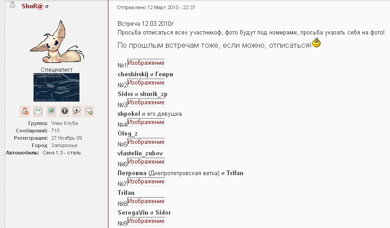Viewport: 390px width, 228px height.
Task: Click the name 'vlastelin_zubov'
Action: pos(140,154)
